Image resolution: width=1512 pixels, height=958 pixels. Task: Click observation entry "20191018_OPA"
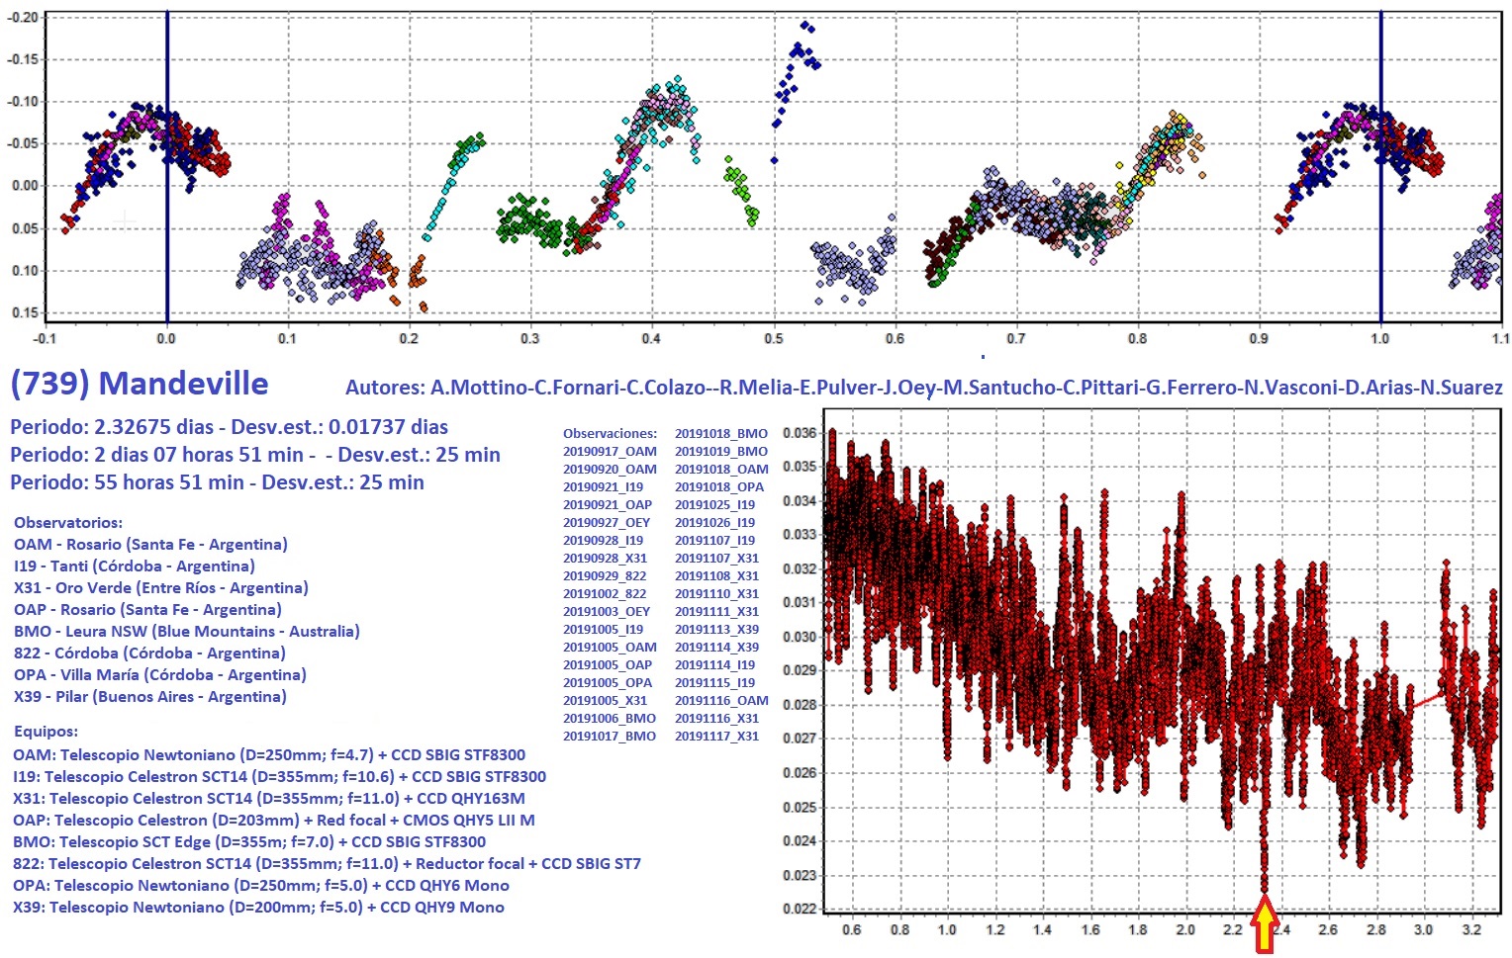pos(719,486)
